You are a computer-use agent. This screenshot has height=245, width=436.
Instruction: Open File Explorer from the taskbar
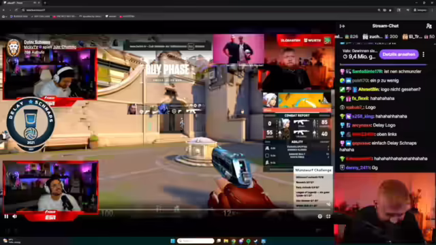225,241
